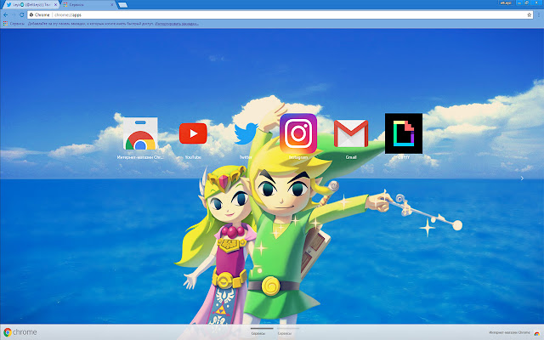The width and height of the screenshot is (544, 340).
Task: Open a new tab with the button
Action: point(122,5)
